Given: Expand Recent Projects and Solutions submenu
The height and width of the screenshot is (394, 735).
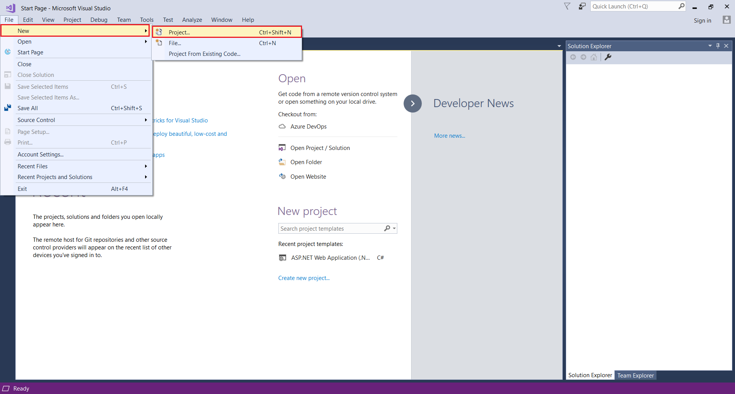Looking at the screenshot, I should [x=146, y=177].
